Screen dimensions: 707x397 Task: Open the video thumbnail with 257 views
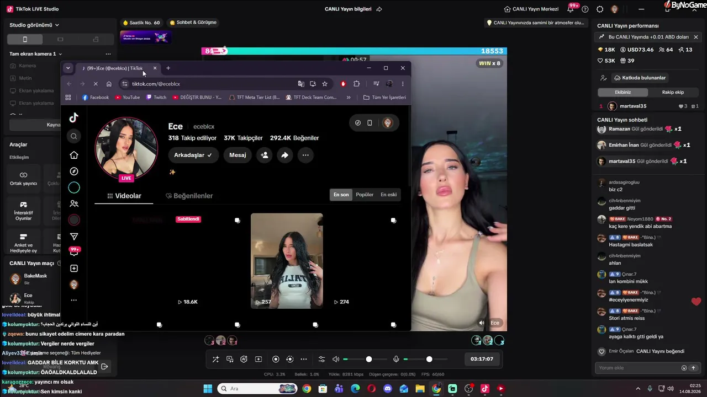287,261
